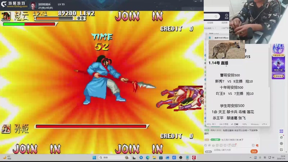Image resolution: width=288 pixels, height=162 pixels.
Task: Click the purple game advertisement banner
Action: click(278, 61)
